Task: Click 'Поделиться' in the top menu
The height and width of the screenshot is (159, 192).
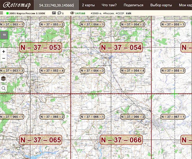Action: tap(133, 5)
